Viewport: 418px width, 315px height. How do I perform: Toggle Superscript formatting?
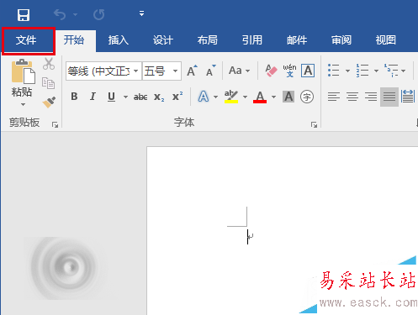coord(177,96)
